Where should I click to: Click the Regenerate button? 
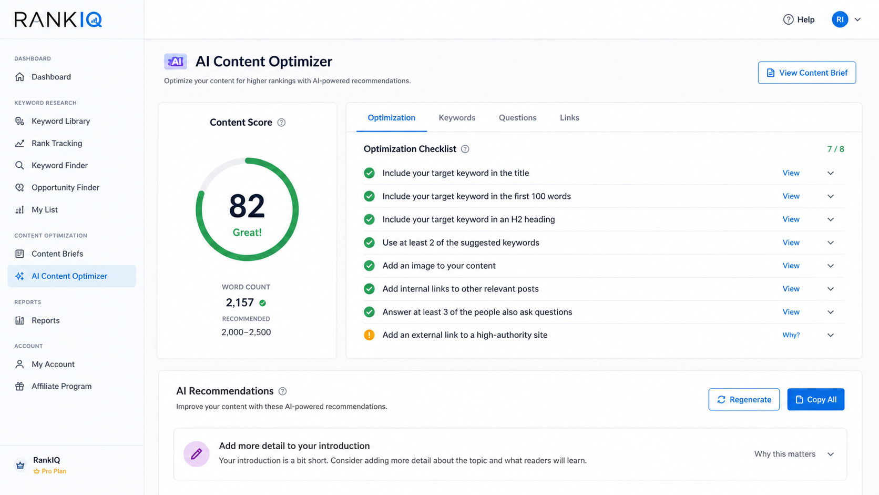coord(744,399)
